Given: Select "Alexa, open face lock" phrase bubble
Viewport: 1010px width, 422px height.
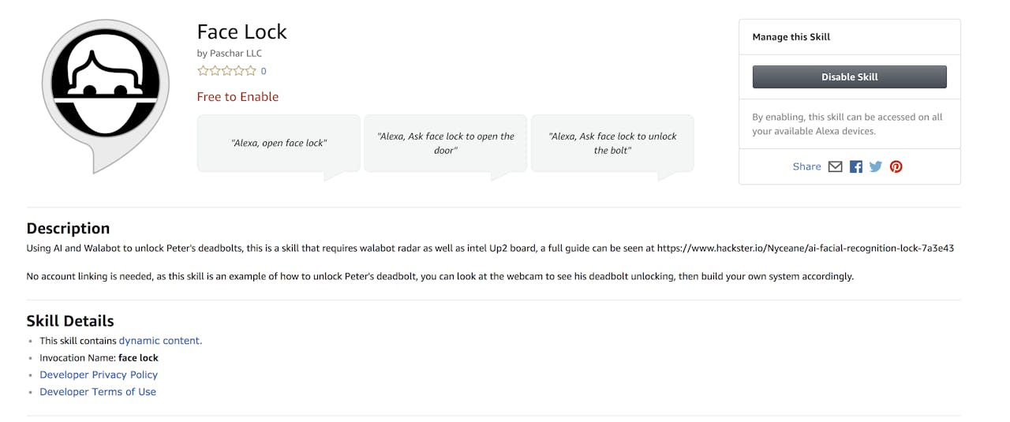Looking at the screenshot, I should pyautogui.click(x=279, y=143).
